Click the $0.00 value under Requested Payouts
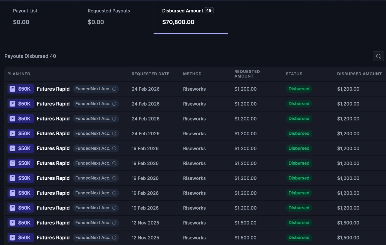 click(96, 22)
